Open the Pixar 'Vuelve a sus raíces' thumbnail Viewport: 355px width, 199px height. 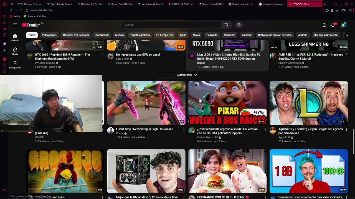[x=227, y=103]
